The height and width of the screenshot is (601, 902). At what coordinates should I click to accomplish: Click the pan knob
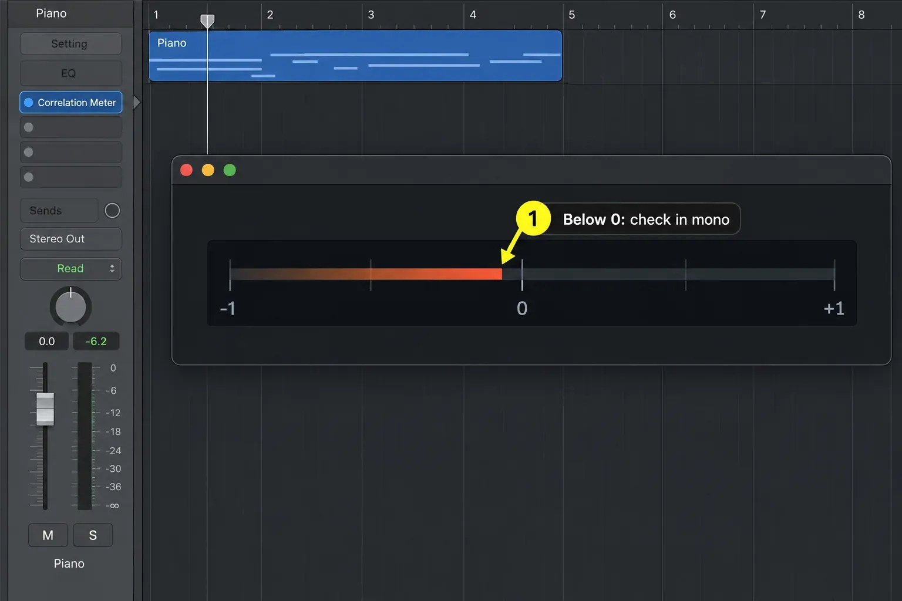pos(70,306)
